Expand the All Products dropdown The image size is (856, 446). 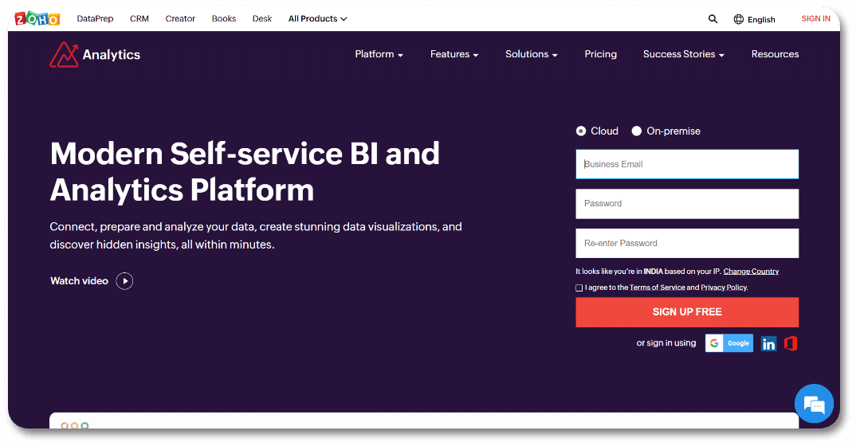318,18
